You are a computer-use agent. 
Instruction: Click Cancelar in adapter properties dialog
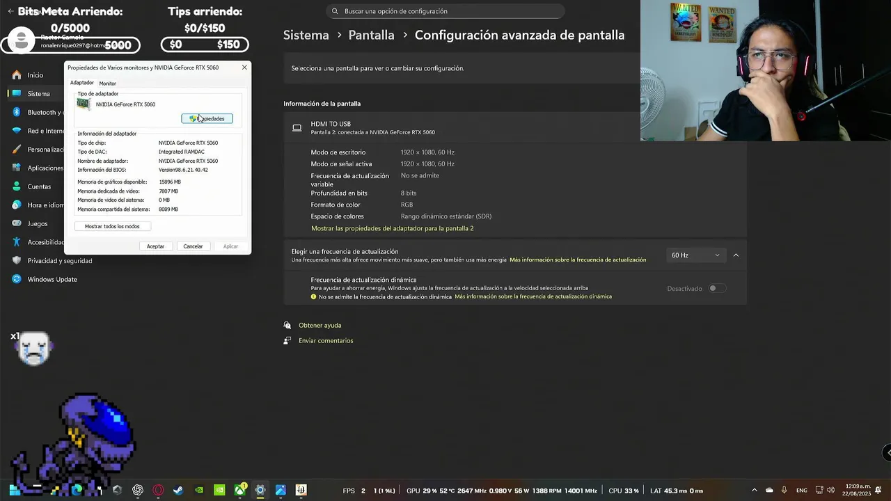(193, 246)
